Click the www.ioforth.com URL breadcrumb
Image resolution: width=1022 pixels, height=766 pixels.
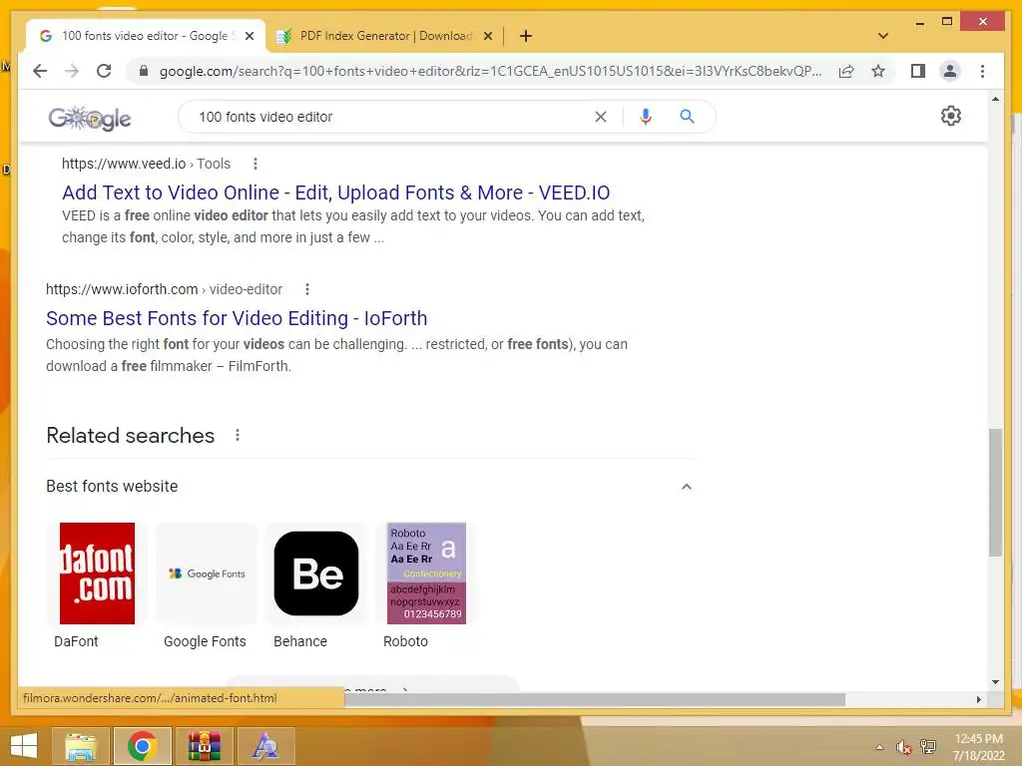[164, 289]
